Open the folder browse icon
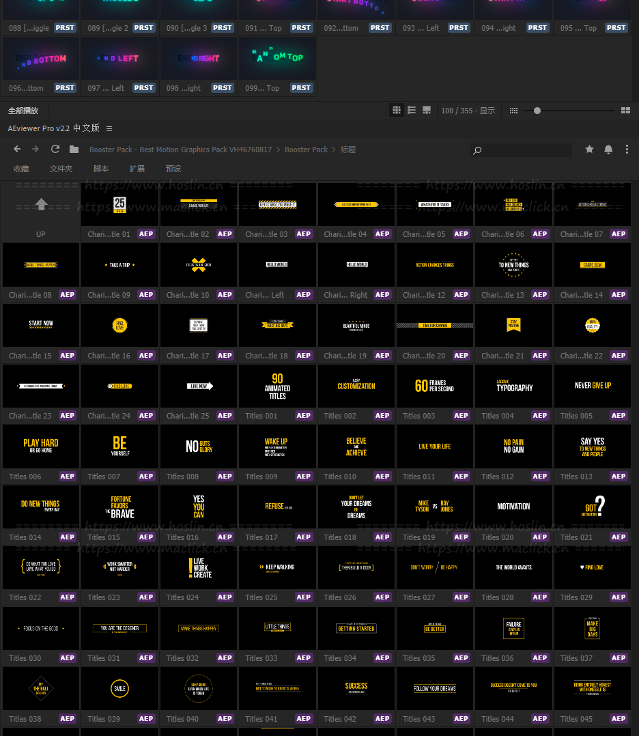The image size is (639, 736). [74, 150]
